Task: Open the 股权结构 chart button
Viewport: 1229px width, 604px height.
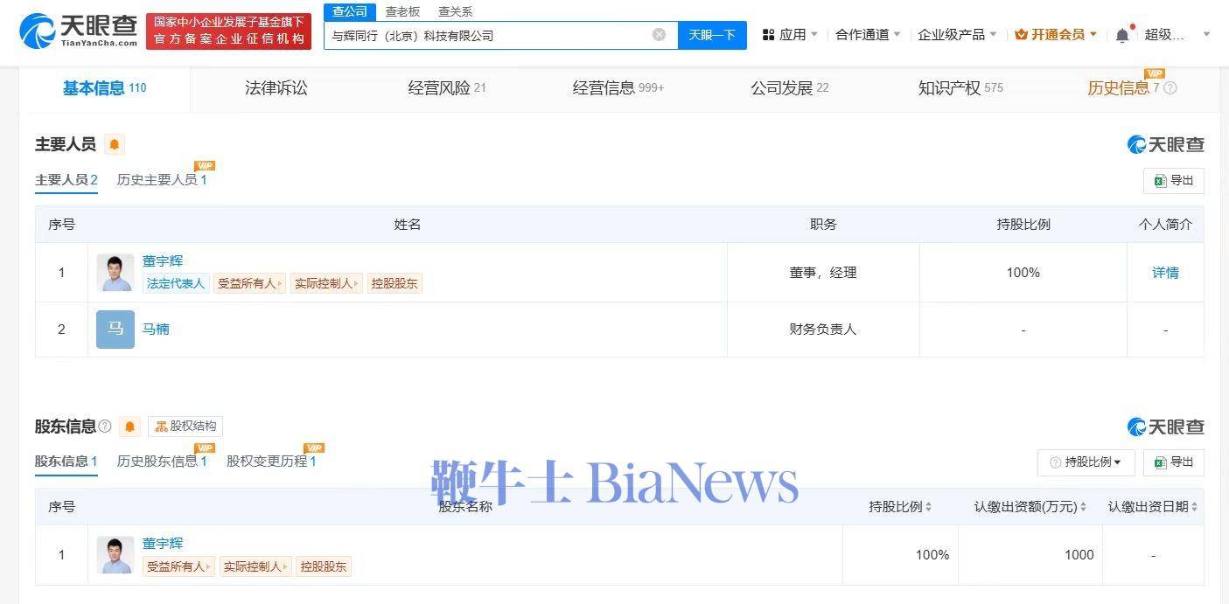Action: pyautogui.click(x=185, y=427)
